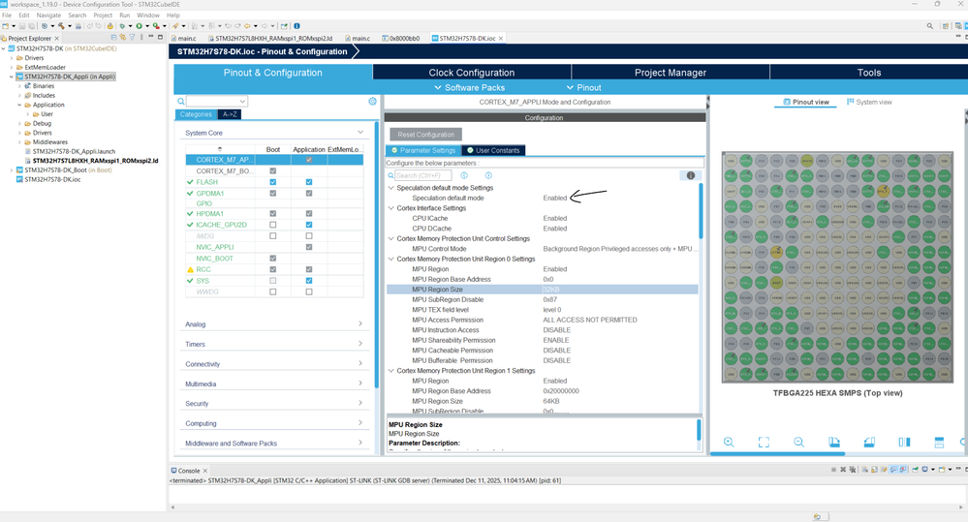Collapse Cortex Interface Settings group

point(390,208)
